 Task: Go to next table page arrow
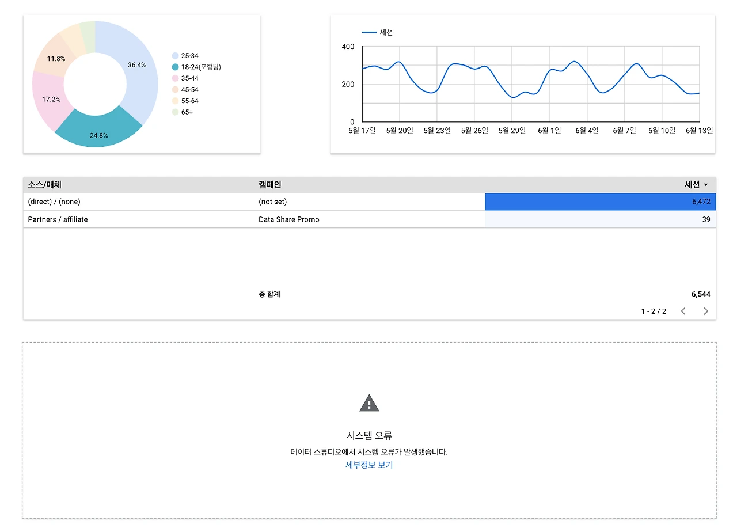(x=706, y=311)
